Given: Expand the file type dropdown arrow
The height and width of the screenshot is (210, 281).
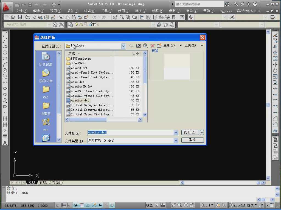Looking at the screenshot, I should 176,141.
